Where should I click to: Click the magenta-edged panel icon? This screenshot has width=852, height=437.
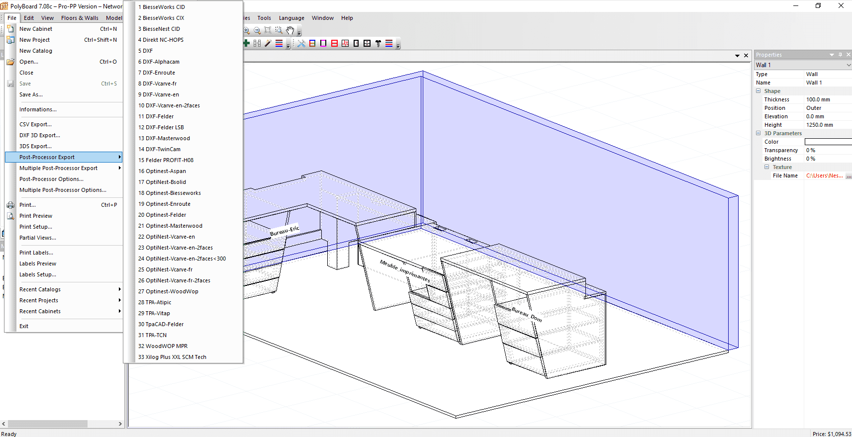coord(323,43)
